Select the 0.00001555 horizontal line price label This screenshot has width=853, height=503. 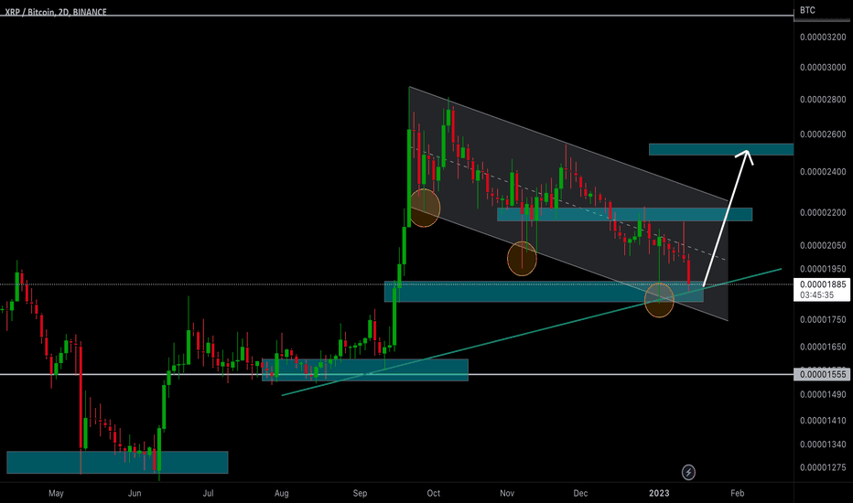click(x=823, y=374)
